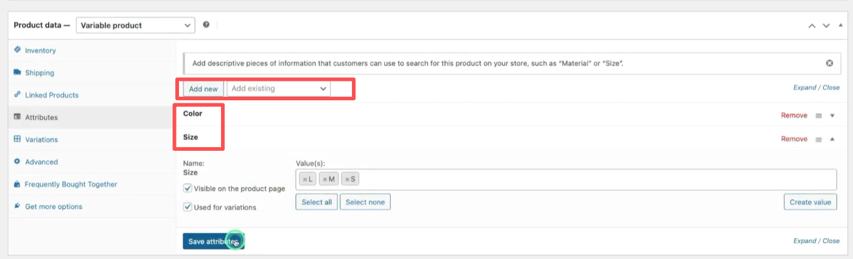Click the bottom Close link
The image size is (853, 259).
click(x=831, y=241)
